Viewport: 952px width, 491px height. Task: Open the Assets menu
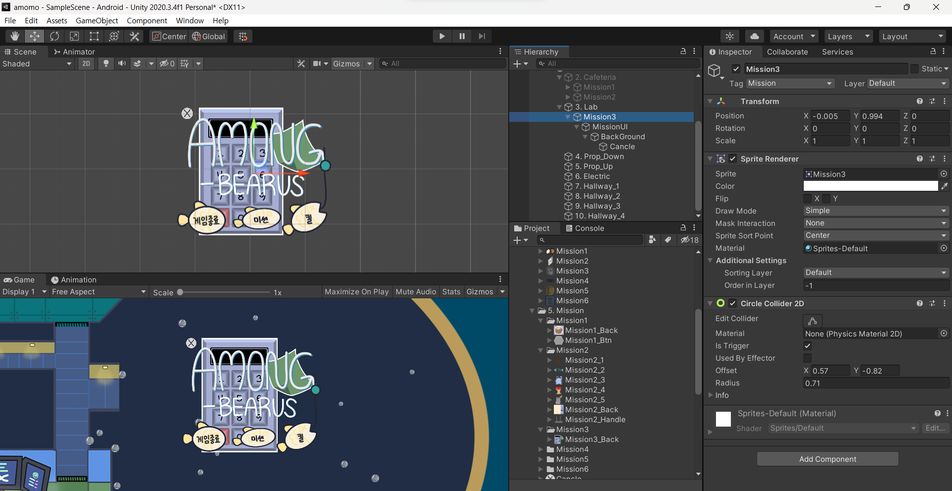click(x=57, y=20)
